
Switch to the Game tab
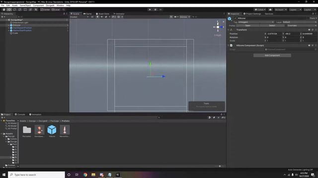click(87, 14)
